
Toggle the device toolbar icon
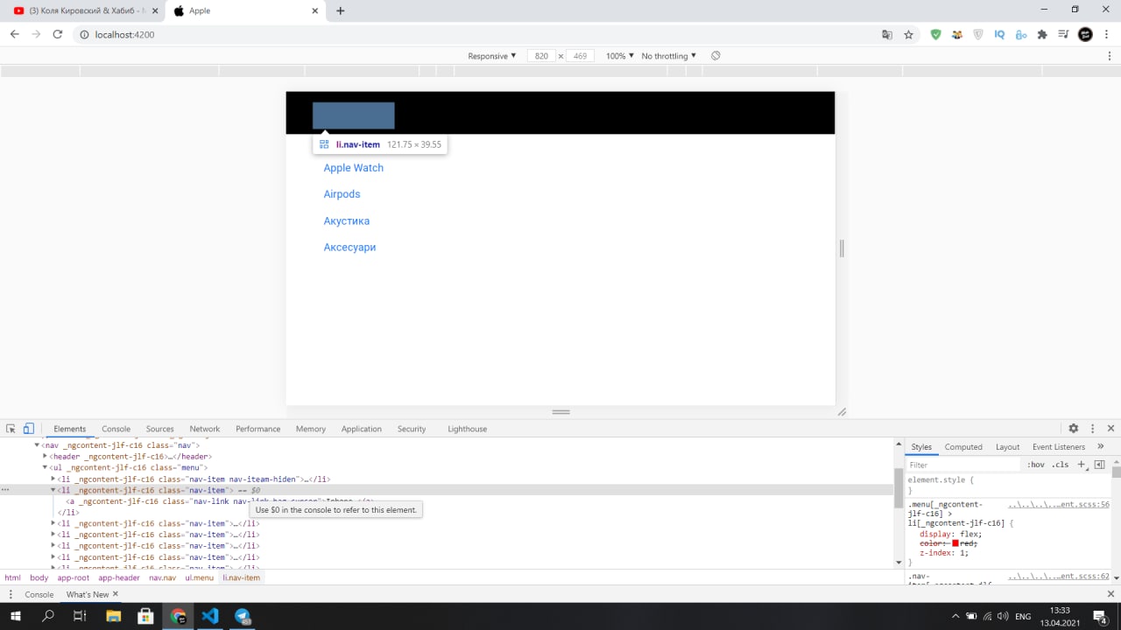click(28, 429)
